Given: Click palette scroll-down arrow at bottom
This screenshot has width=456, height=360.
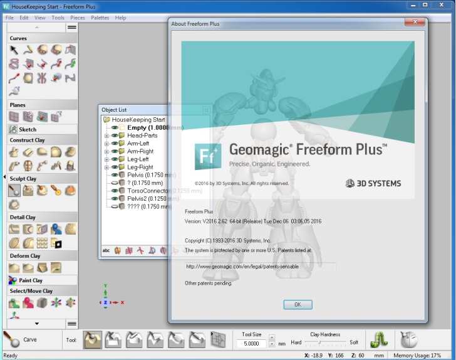Looking at the screenshot, I should point(36,324).
